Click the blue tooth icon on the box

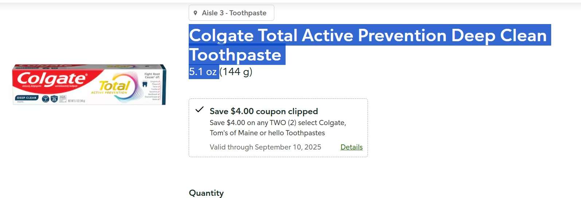coord(145,84)
